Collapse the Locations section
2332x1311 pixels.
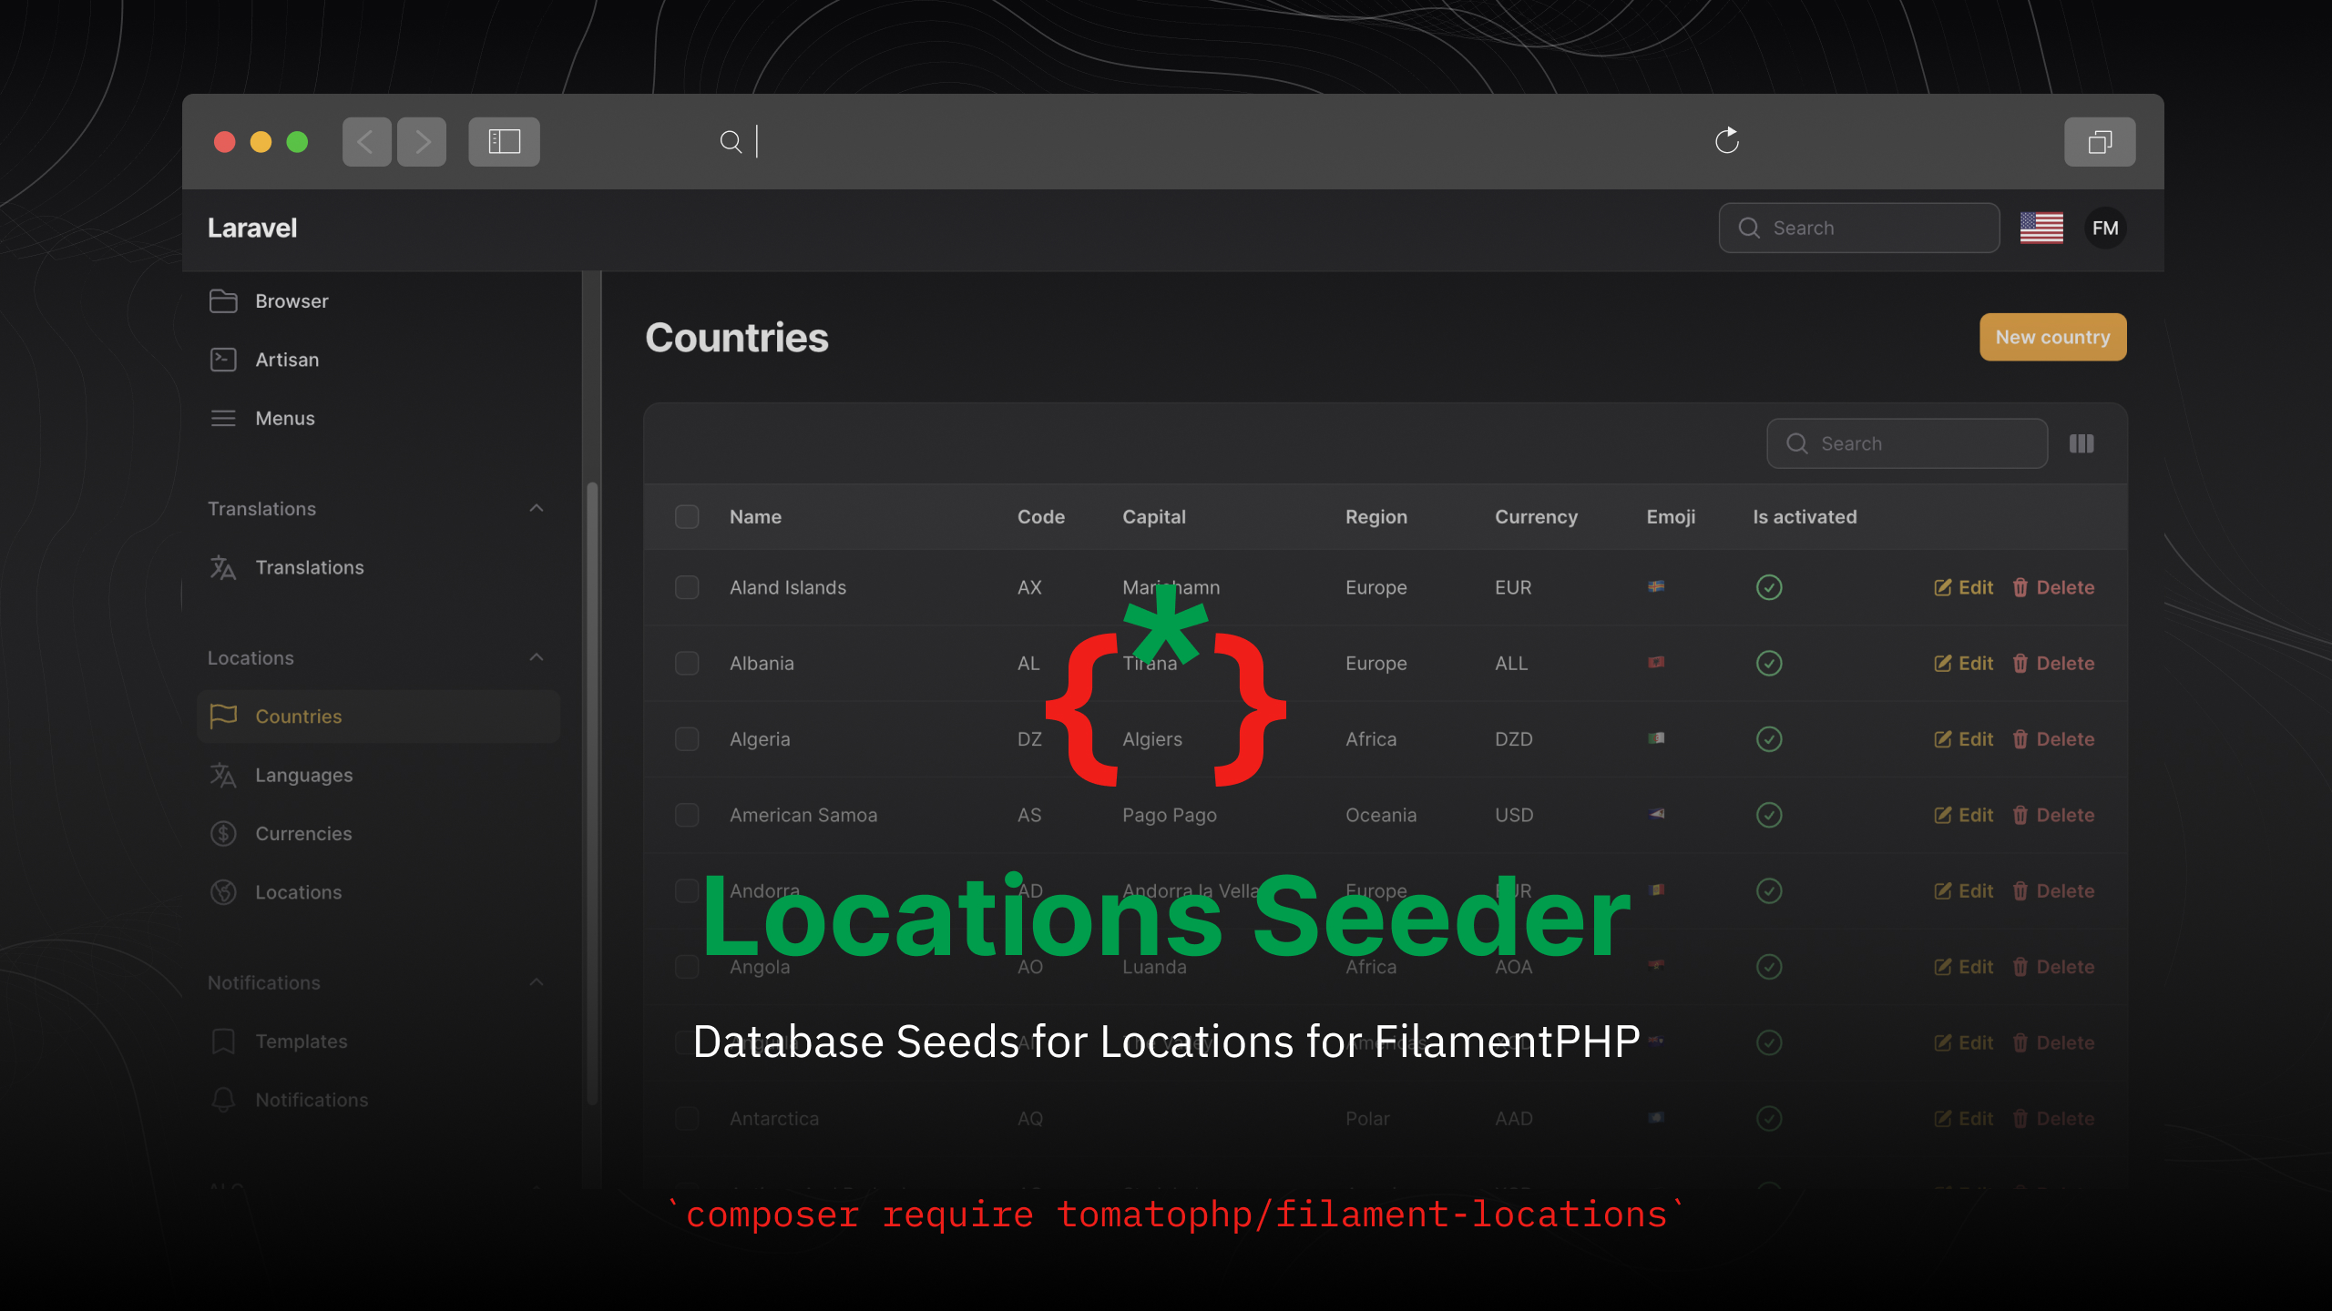(x=537, y=656)
